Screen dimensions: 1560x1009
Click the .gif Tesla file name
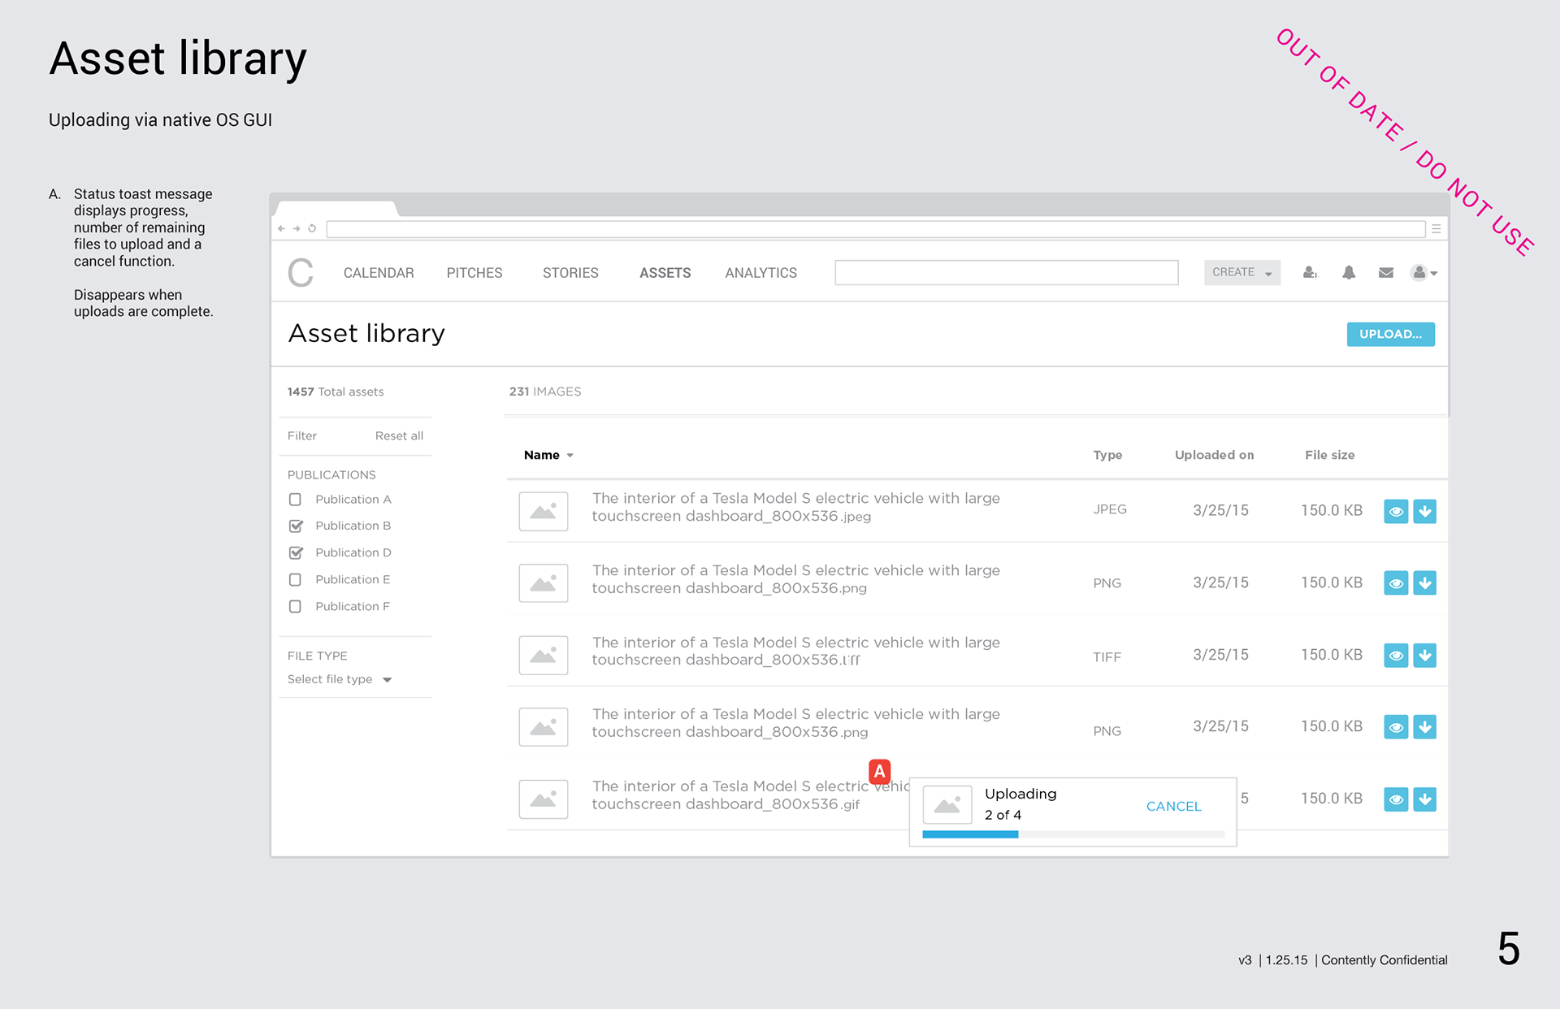750,795
